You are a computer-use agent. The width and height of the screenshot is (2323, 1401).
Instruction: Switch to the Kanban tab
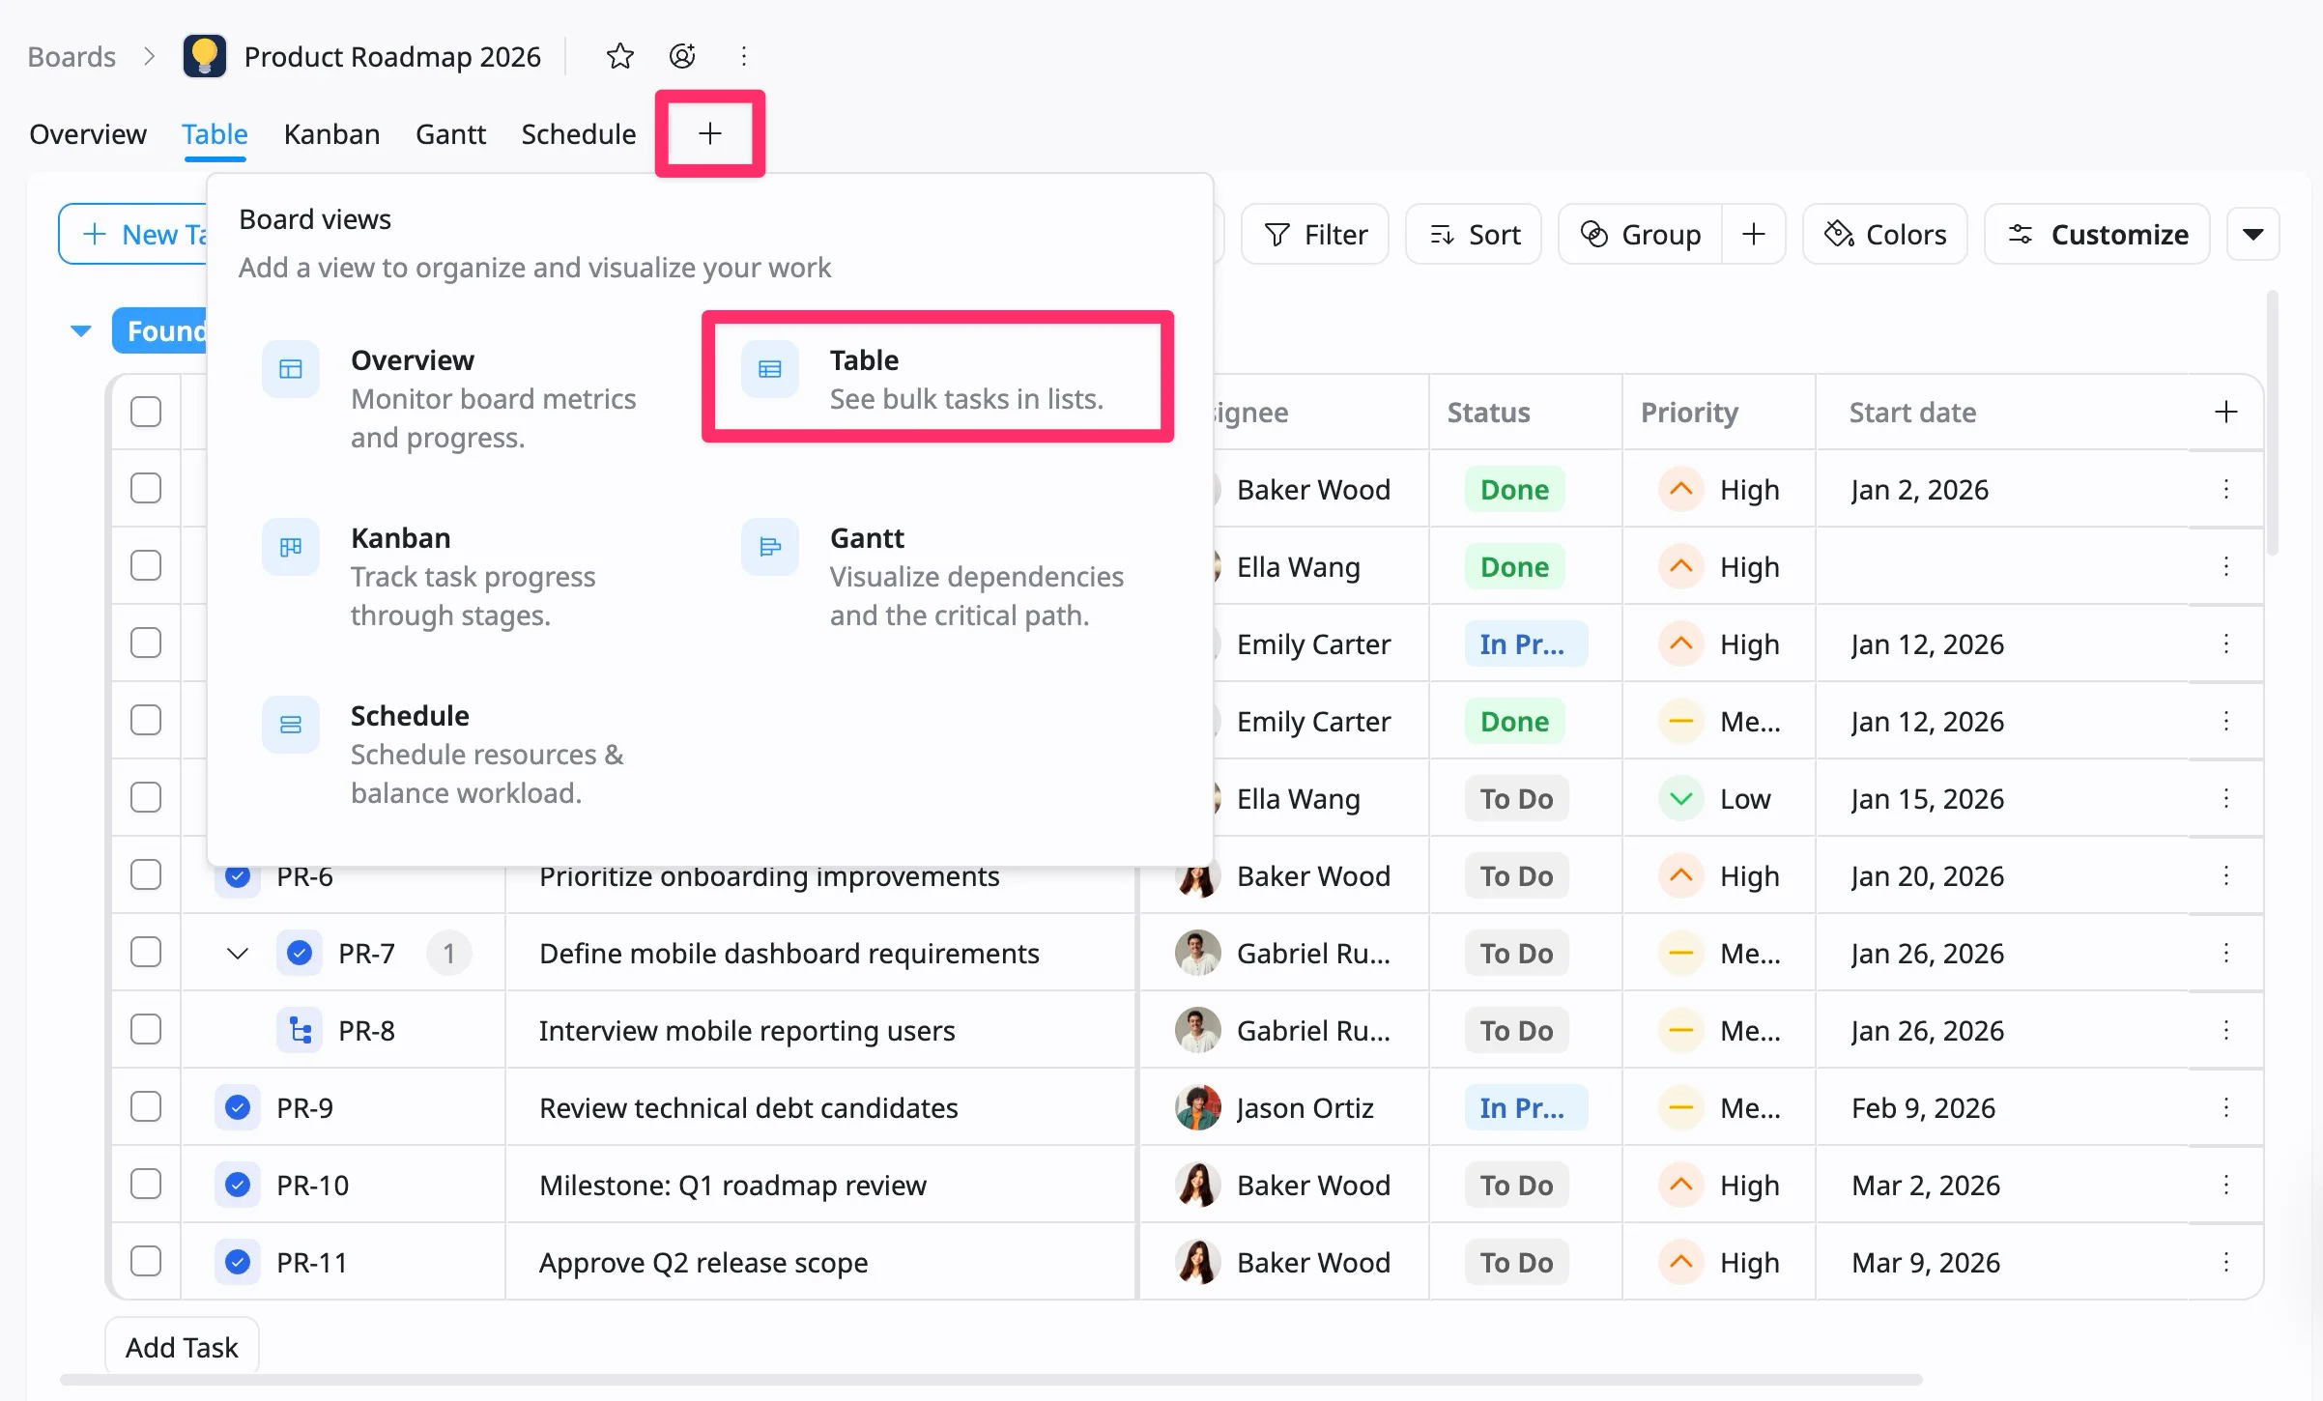[331, 133]
